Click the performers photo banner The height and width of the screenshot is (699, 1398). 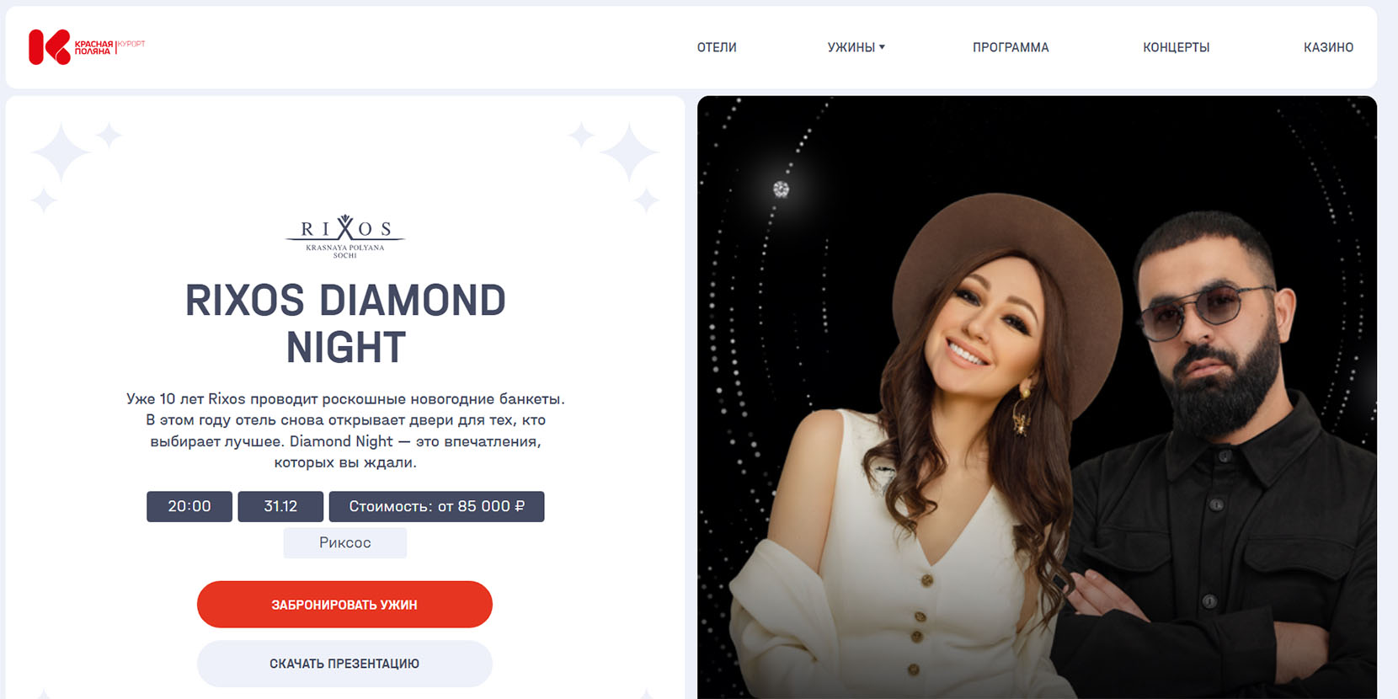(1037, 397)
